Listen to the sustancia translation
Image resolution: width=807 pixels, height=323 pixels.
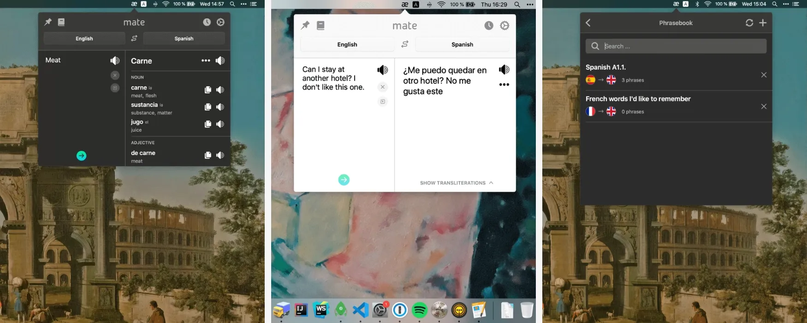pyautogui.click(x=220, y=107)
